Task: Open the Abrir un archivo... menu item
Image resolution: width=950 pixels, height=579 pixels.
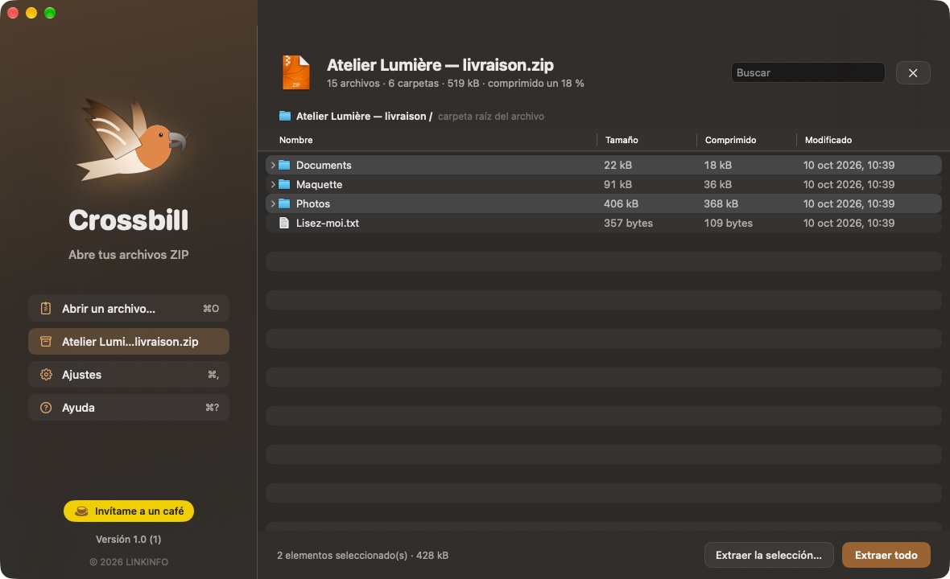Action: [x=129, y=309]
